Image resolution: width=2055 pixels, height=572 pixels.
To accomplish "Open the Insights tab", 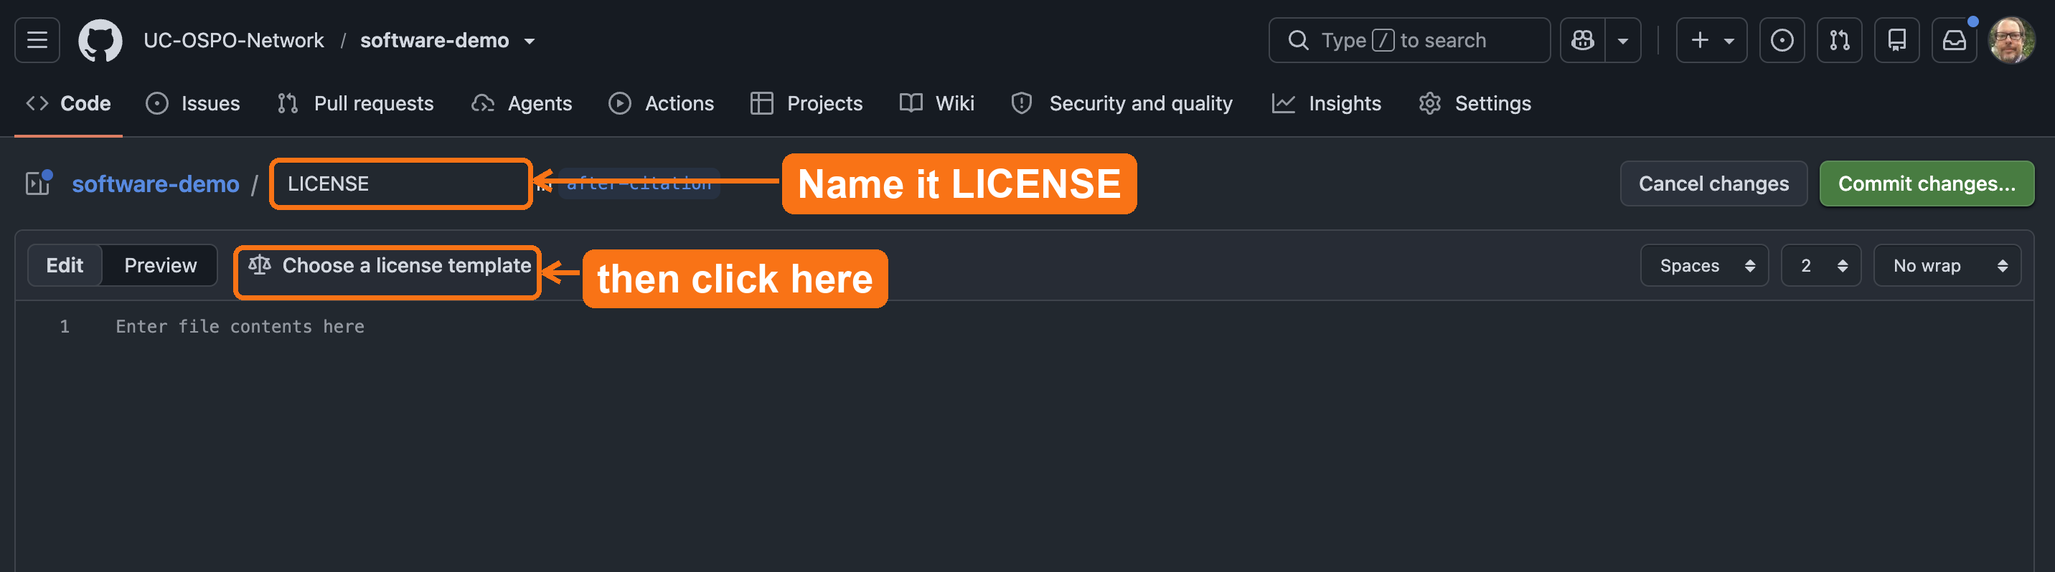I will coord(1327,103).
